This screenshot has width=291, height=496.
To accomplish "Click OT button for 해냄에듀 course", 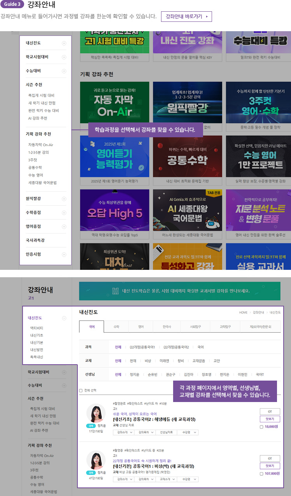I will 270,411.
